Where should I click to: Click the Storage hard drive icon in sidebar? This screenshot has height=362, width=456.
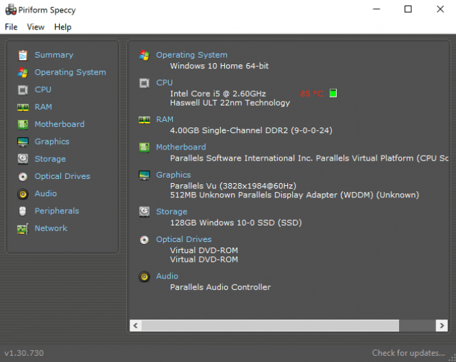click(23, 159)
